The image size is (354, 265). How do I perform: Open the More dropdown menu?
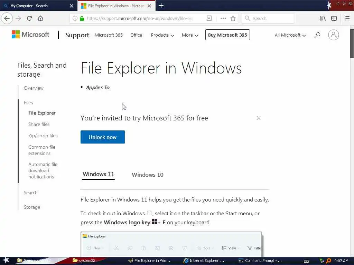point(190,35)
